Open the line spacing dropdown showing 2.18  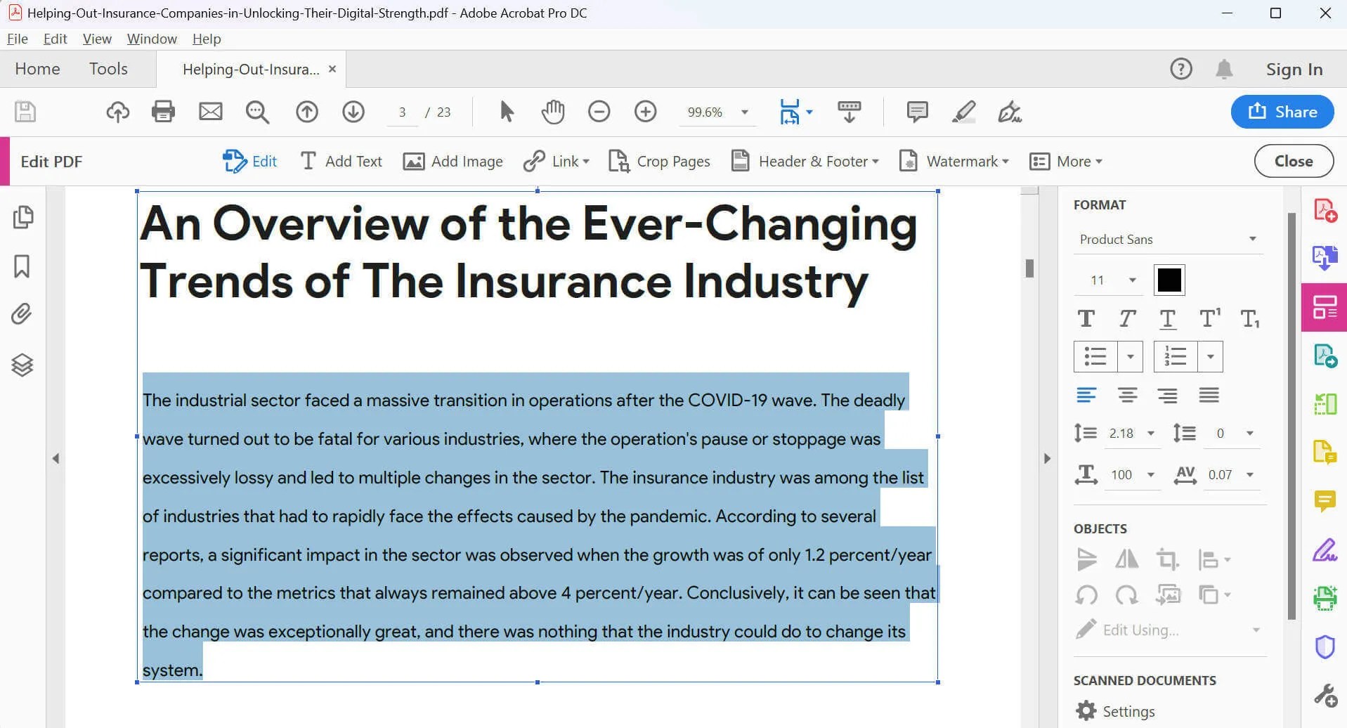pyautogui.click(x=1151, y=433)
